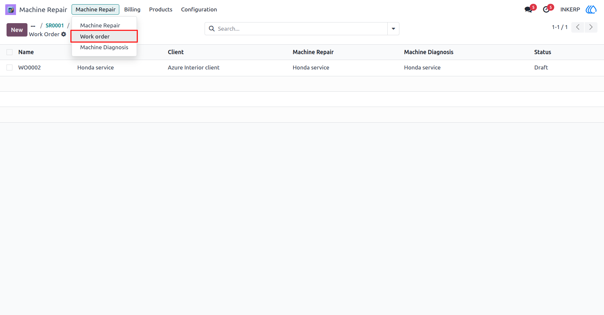604x315 pixels.
Task: Click the user avatar logo icon
Action: pos(591,9)
